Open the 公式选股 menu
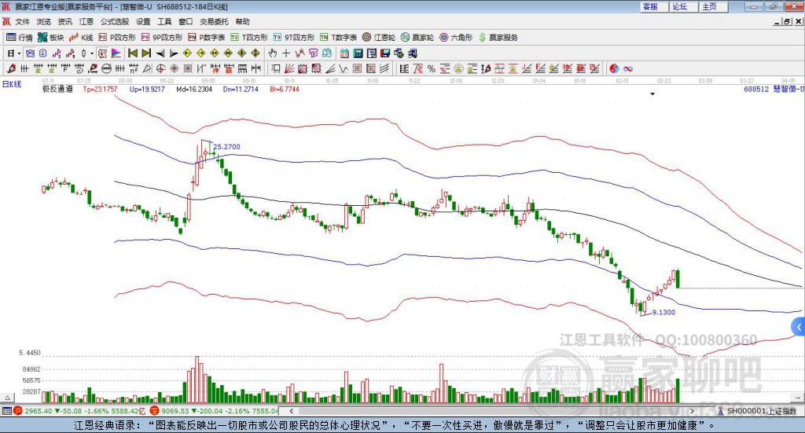Screen dimensions: 805x433 click(x=115, y=21)
